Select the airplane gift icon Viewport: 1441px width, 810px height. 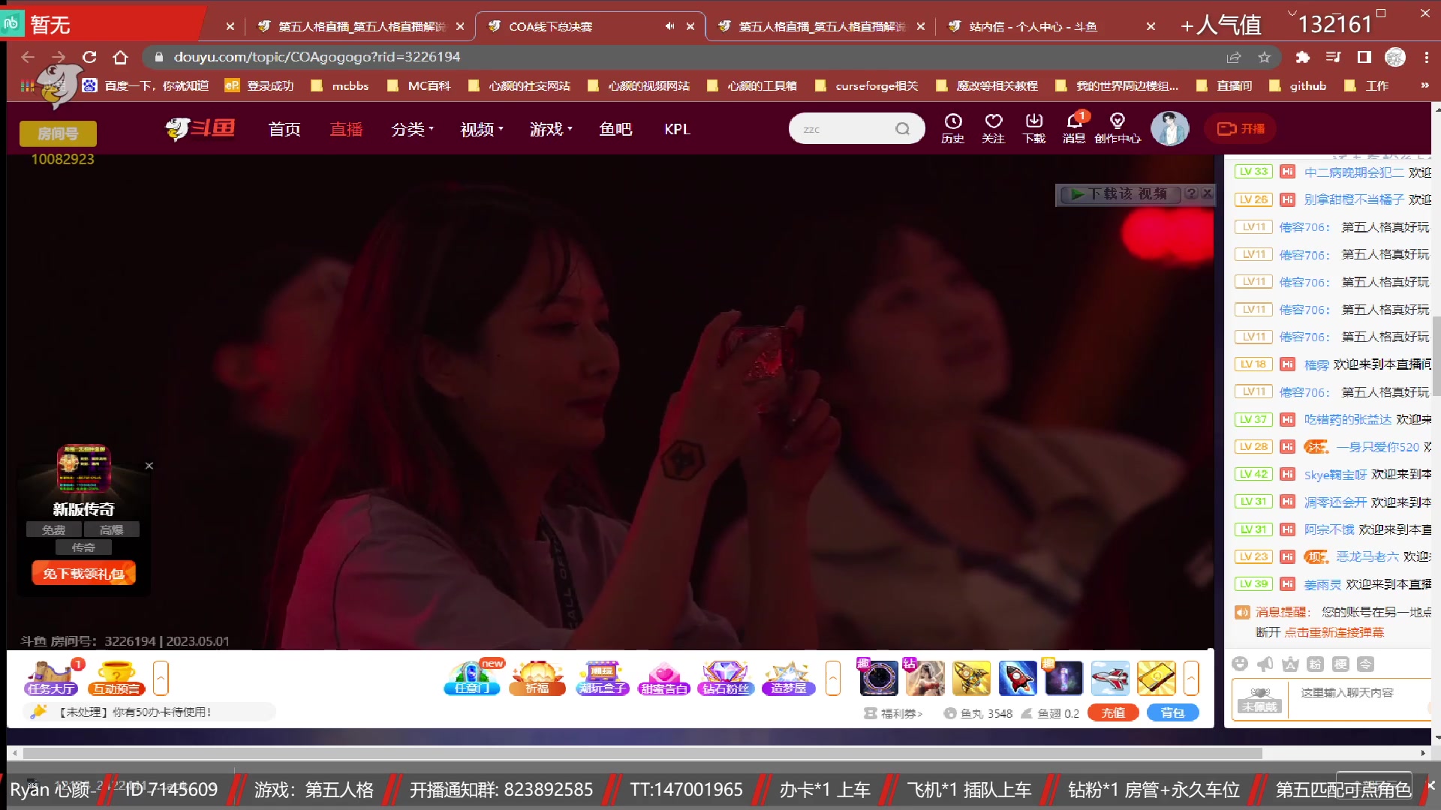1110,678
